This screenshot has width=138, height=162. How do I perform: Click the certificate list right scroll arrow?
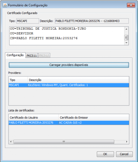point(127,142)
